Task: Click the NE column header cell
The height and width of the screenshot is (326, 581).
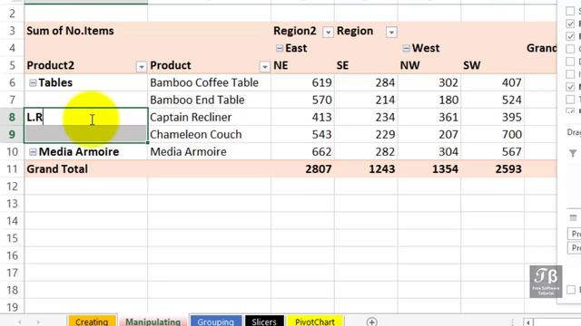Action: click(x=302, y=65)
